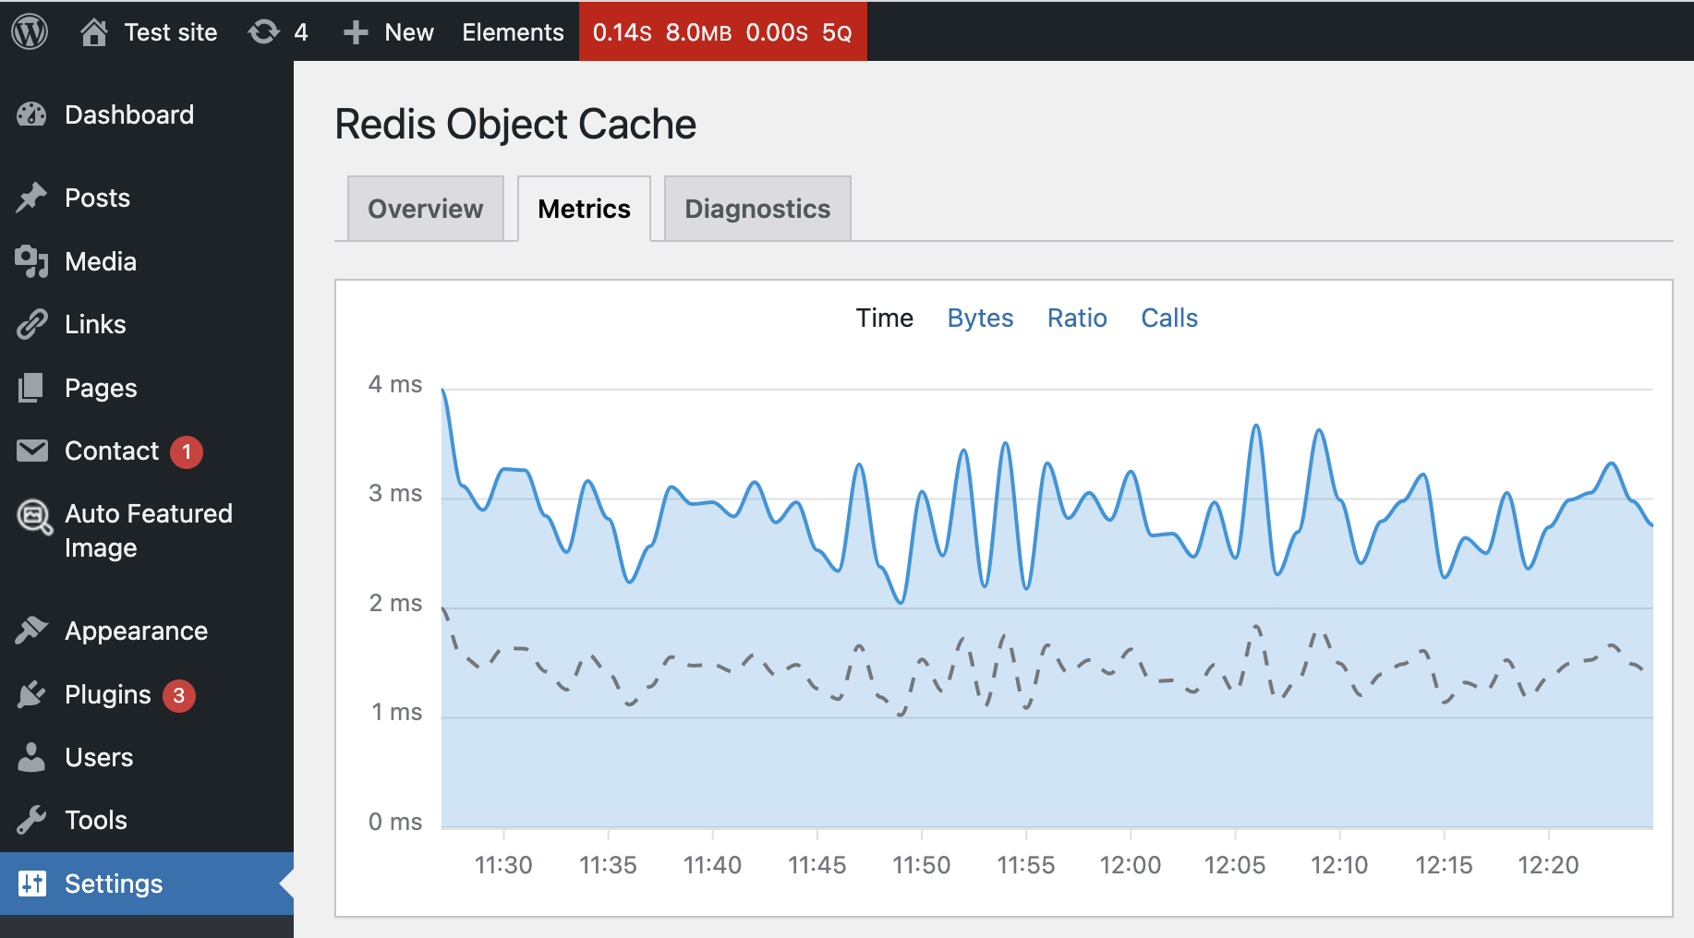This screenshot has width=1694, height=938.
Task: Open the Settings menu label
Action: [114, 884]
